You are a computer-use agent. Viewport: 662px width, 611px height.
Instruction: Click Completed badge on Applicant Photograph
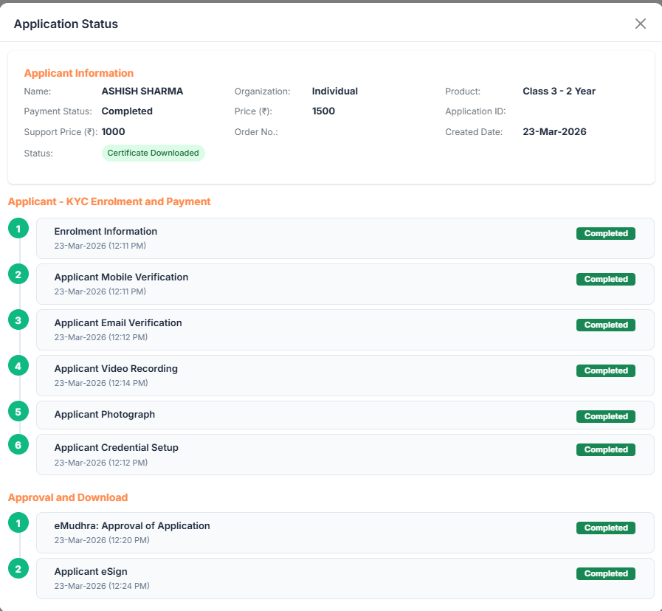click(606, 417)
